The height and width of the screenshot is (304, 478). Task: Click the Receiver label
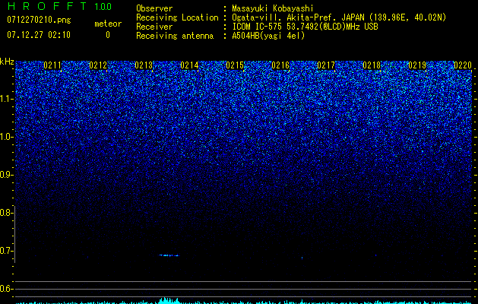click(154, 27)
